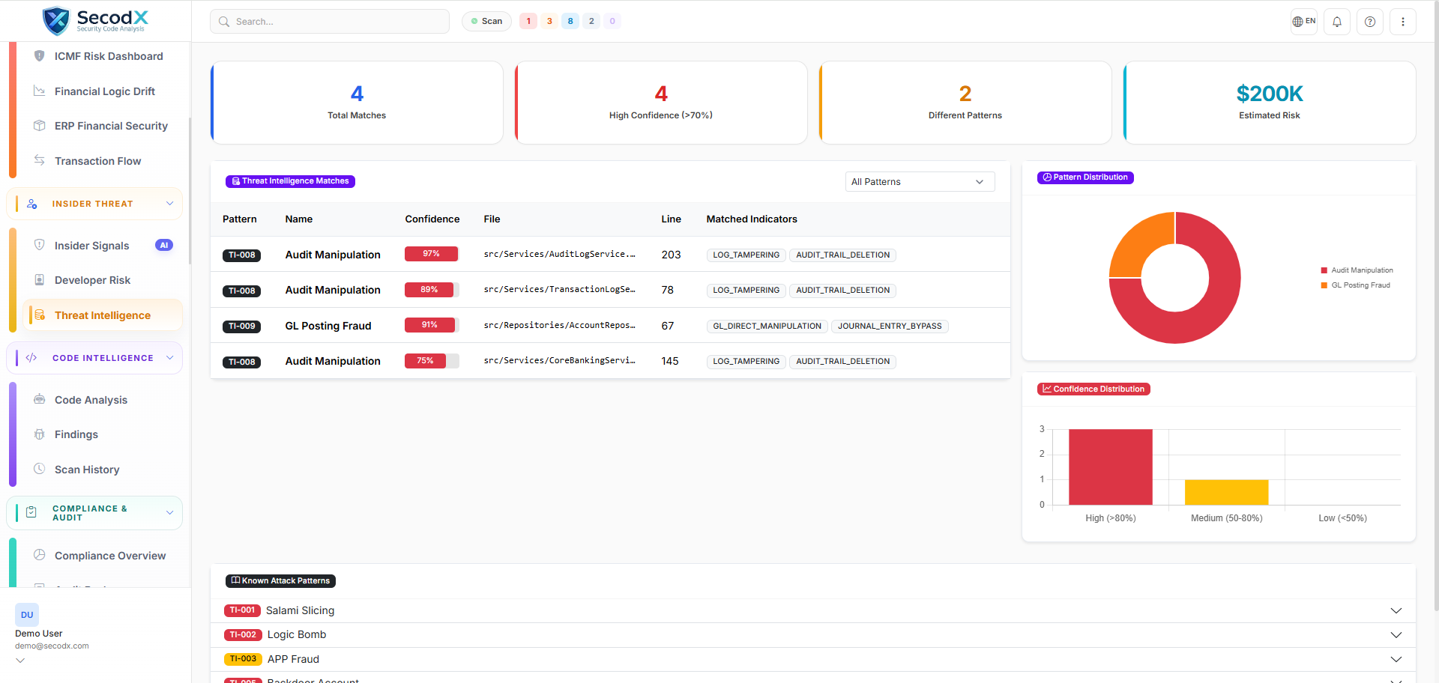Click the Threat Intelligence database icon

point(40,315)
